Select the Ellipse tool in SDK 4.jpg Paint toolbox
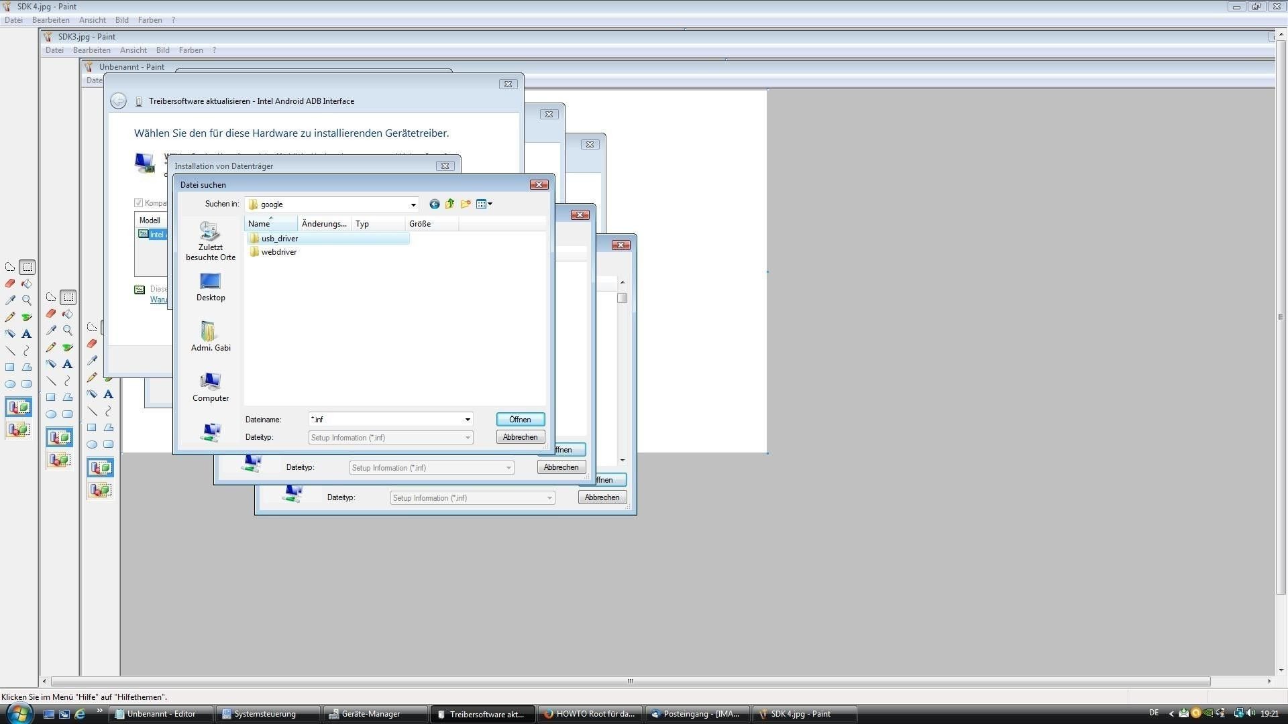 point(10,384)
